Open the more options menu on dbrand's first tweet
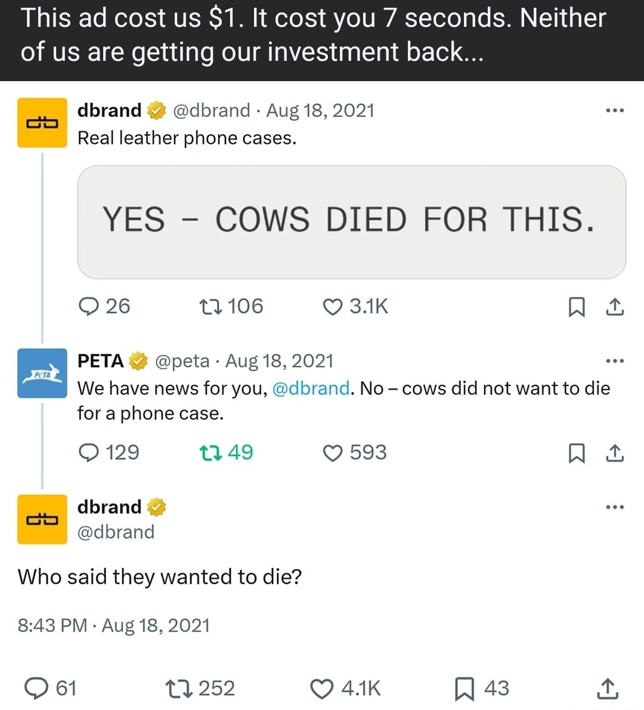Viewport: 644px width, 710px height. point(615,109)
